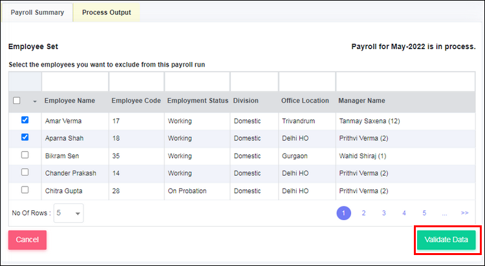Sort by Office Location column header
485x266 pixels.
[x=305, y=101]
